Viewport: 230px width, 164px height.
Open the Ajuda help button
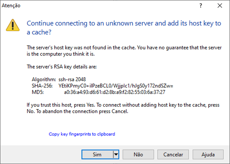coord(208,154)
